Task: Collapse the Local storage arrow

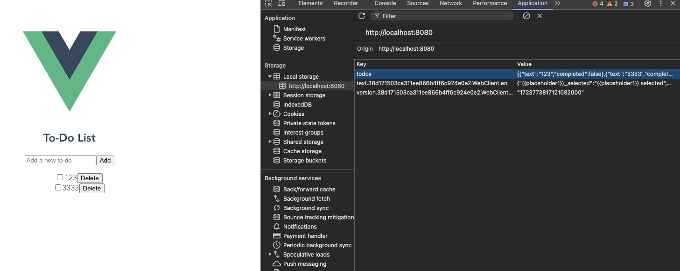Action: pos(270,76)
